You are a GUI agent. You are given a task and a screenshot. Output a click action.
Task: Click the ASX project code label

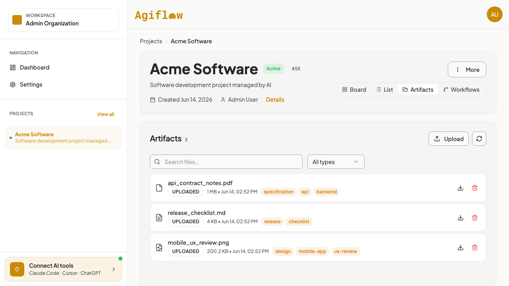click(x=296, y=69)
